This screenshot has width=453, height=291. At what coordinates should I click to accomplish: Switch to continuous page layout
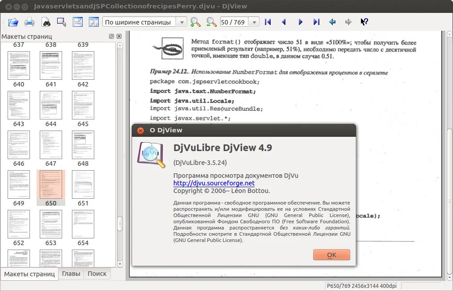77,22
